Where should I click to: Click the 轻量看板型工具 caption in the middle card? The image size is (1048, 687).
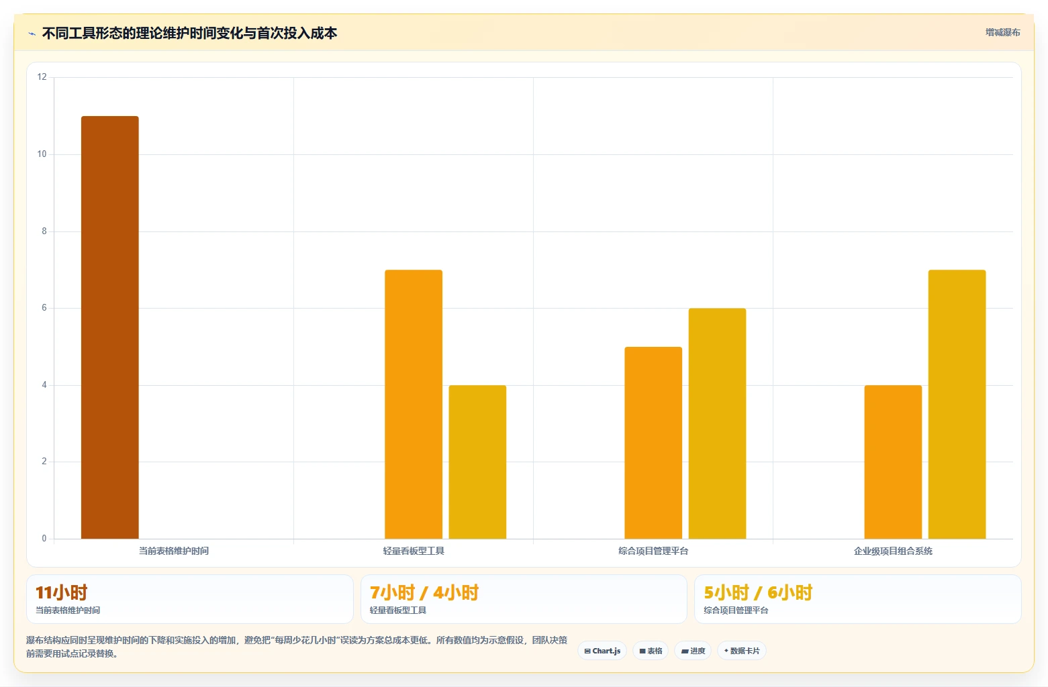[x=398, y=611]
